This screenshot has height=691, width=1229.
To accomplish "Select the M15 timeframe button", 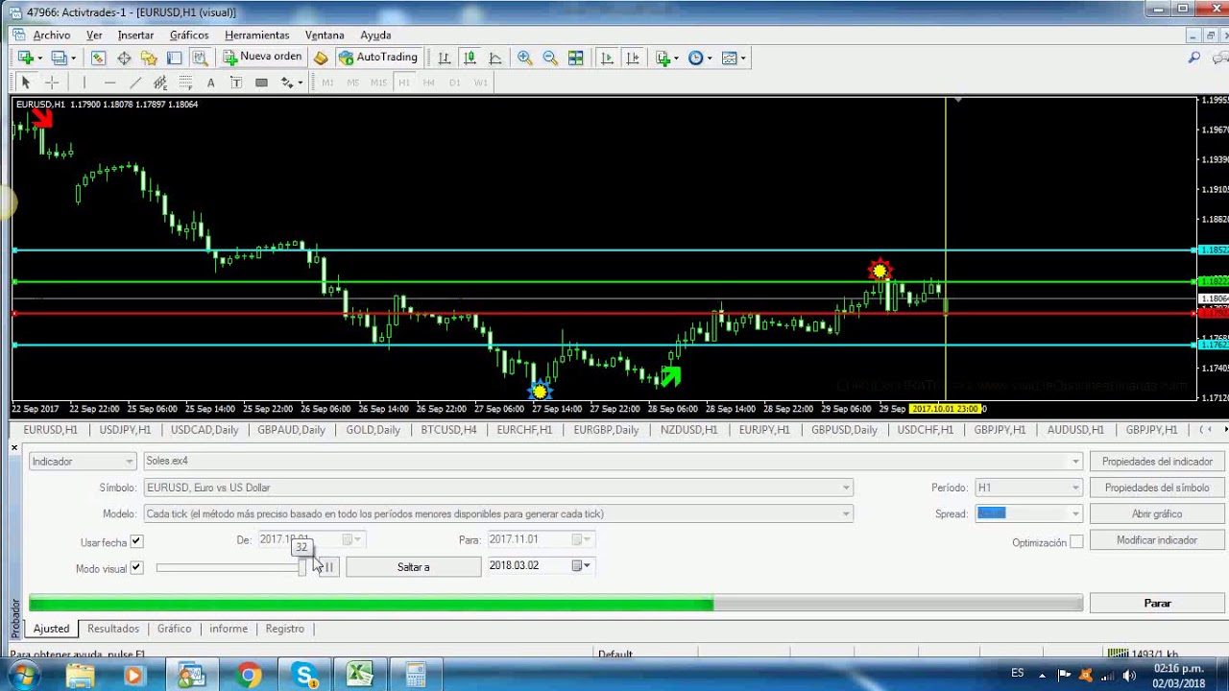I will click(x=378, y=83).
